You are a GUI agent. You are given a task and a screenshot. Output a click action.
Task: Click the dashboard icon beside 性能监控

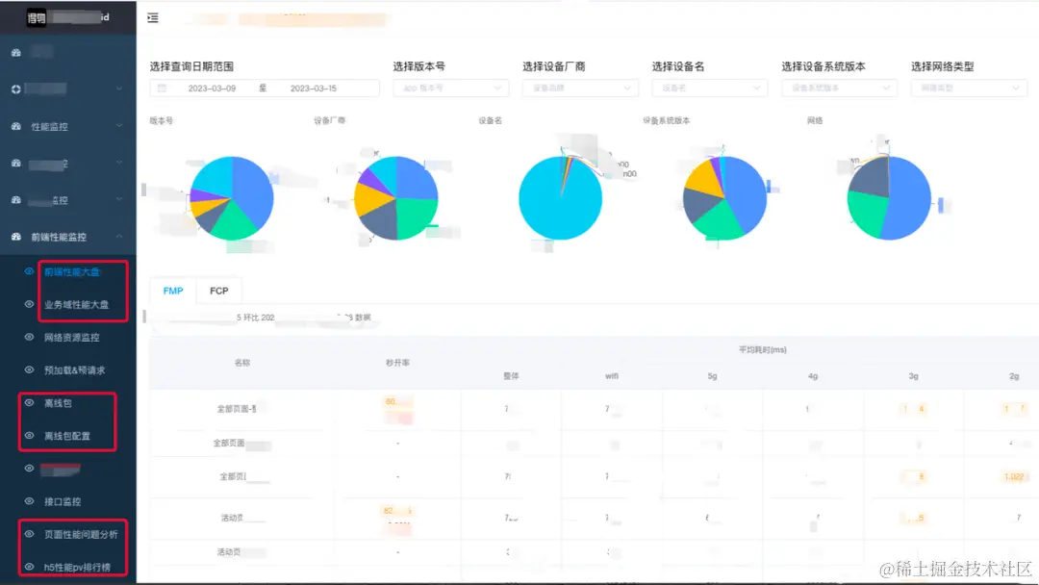click(16, 126)
